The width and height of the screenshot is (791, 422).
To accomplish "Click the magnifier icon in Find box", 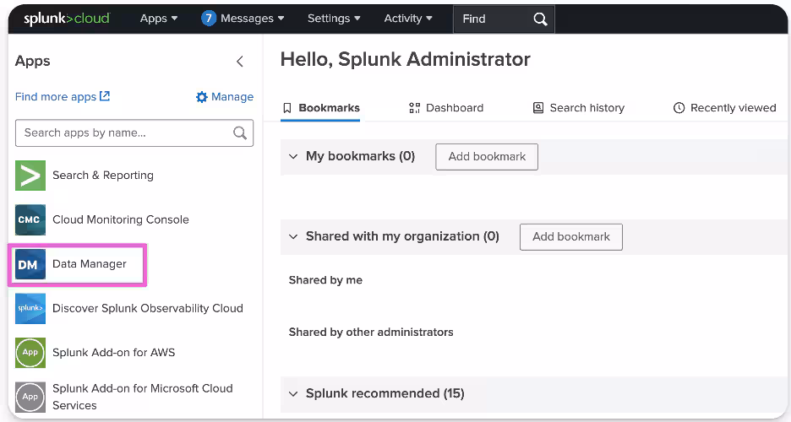I will 541,19.
